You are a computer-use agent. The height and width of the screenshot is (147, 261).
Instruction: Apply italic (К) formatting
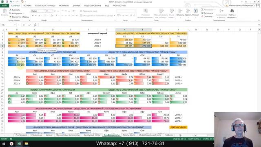pos(36,16)
